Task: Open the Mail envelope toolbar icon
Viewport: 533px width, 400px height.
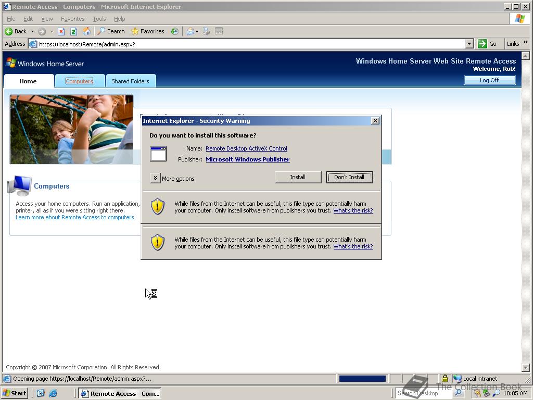Action: pyautogui.click(x=190, y=31)
